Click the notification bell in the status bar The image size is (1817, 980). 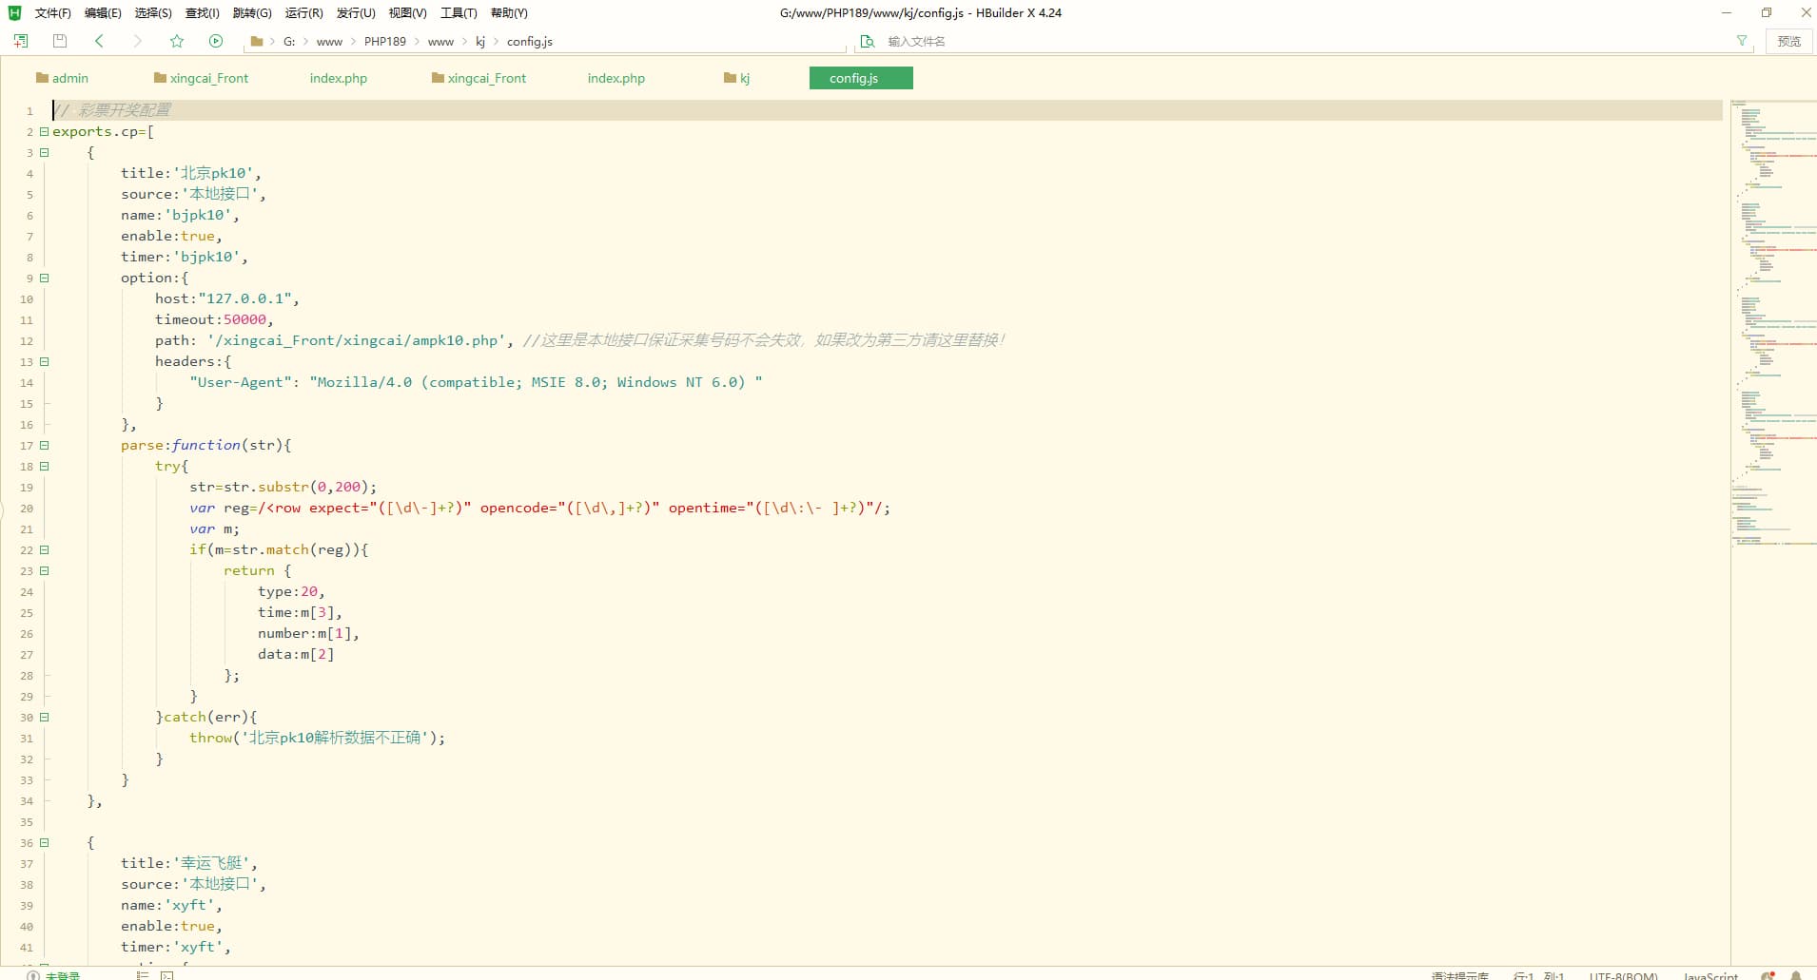pyautogui.click(x=1796, y=975)
